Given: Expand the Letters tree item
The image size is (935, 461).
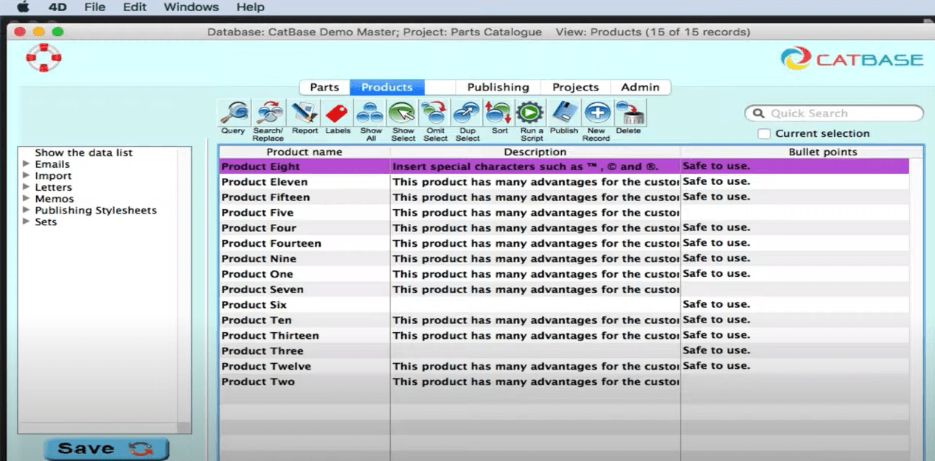Looking at the screenshot, I should click(27, 187).
